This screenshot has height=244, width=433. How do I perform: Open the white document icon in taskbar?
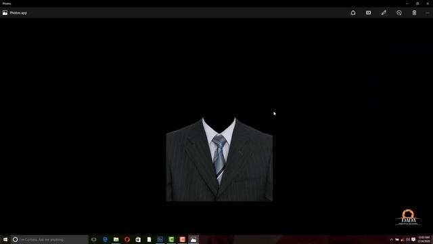coord(149,239)
